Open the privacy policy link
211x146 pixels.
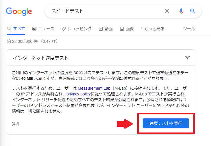78,94
